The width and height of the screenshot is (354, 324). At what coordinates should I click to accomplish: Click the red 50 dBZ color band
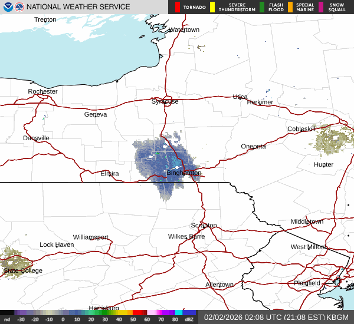(x=139, y=312)
